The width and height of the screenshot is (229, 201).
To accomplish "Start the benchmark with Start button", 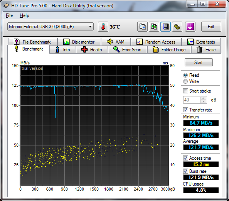I will (x=199, y=62).
